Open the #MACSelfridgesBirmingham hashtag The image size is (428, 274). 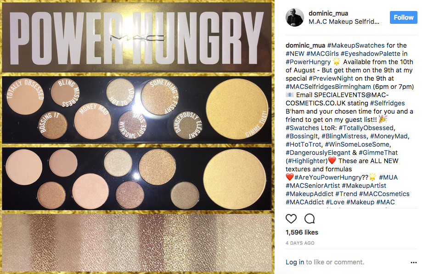[x=328, y=87]
